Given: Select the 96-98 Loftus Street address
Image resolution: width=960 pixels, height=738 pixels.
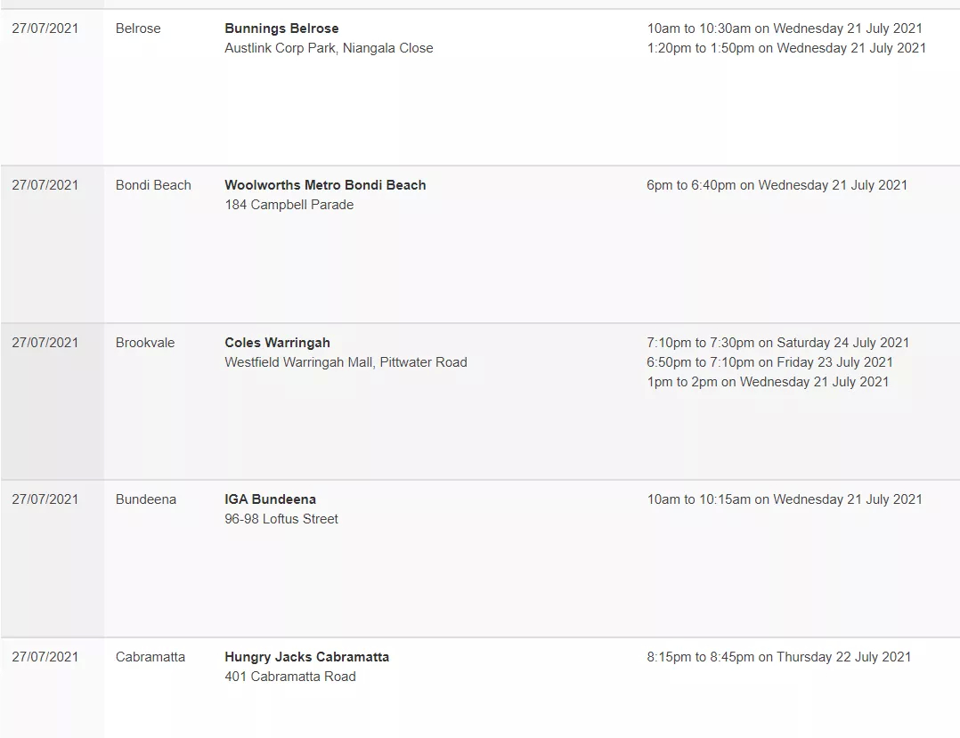Looking at the screenshot, I should (281, 519).
